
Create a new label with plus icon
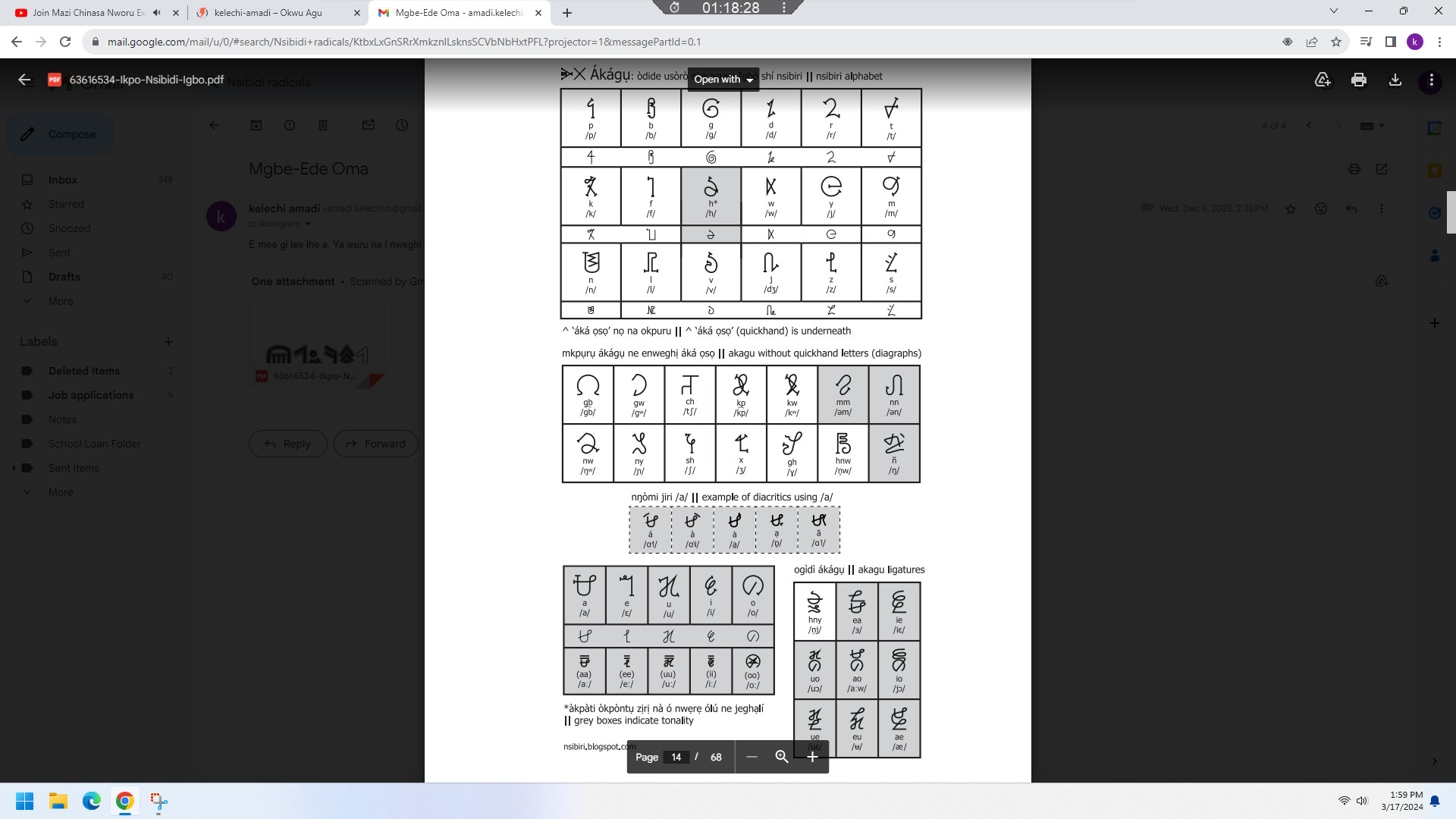(x=168, y=342)
